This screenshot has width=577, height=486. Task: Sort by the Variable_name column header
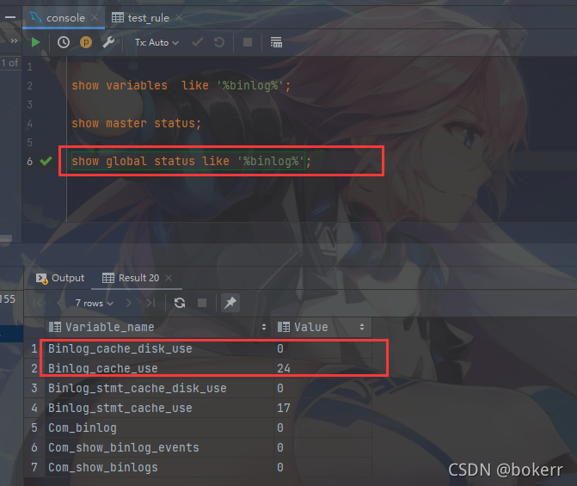click(x=159, y=327)
